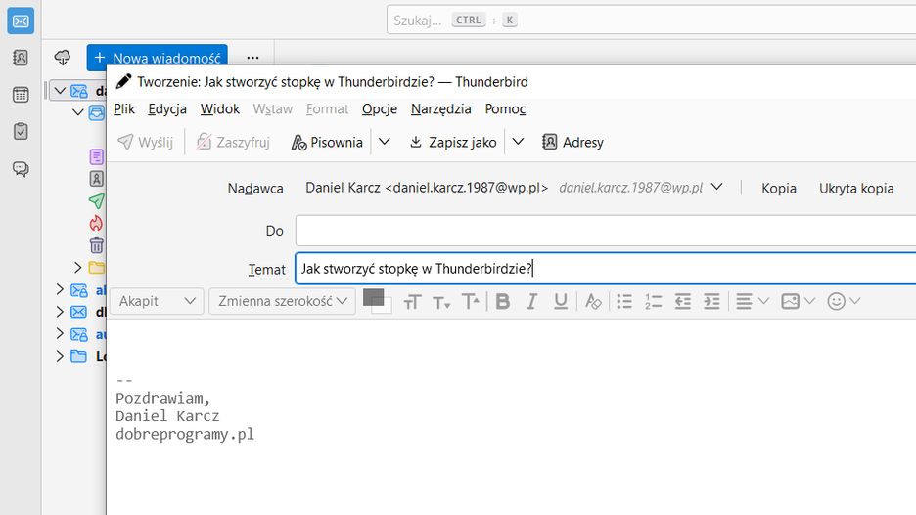
Task: Select the Templates folder icon
Action: [x=96, y=179]
